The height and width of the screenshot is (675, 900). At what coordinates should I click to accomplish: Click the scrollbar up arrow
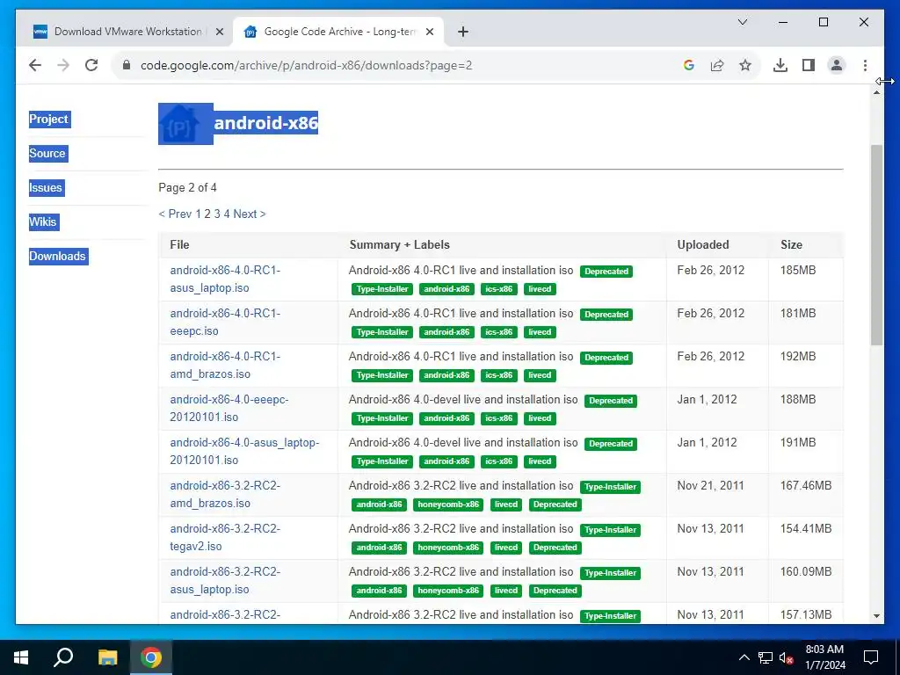(876, 92)
